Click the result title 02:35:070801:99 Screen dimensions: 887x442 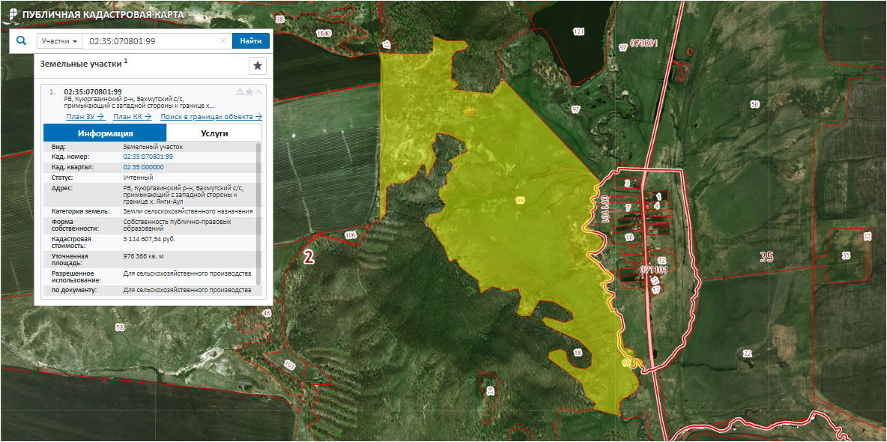tap(93, 91)
